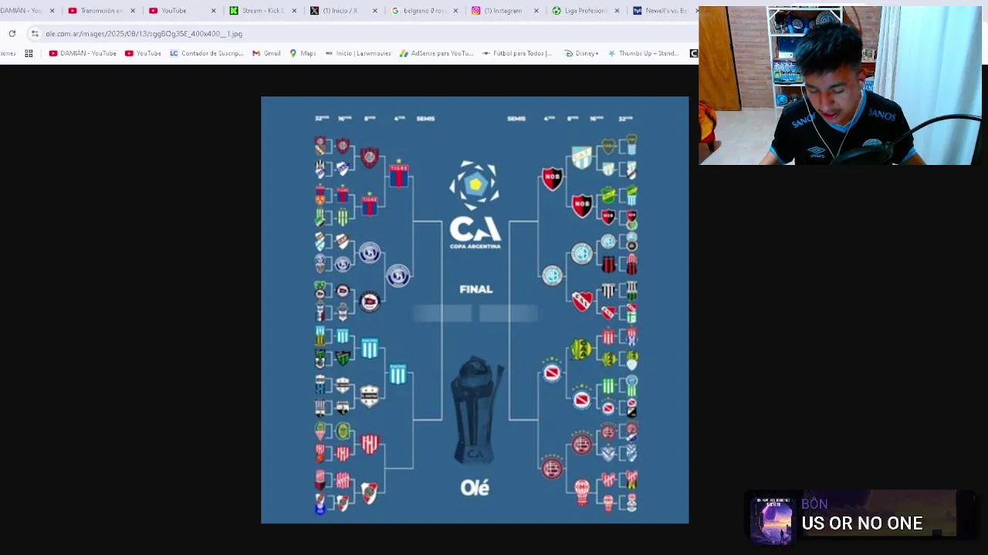Click the FINAL label in bracket
Viewport: 988px width, 555px height.
[x=475, y=289]
